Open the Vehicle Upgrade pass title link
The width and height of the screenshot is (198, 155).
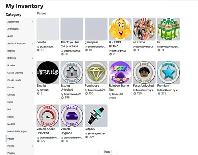point(66,131)
